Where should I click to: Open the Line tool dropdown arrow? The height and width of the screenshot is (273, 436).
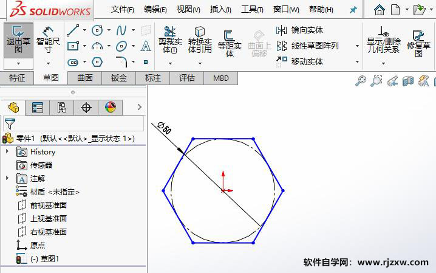pyautogui.click(x=84, y=30)
